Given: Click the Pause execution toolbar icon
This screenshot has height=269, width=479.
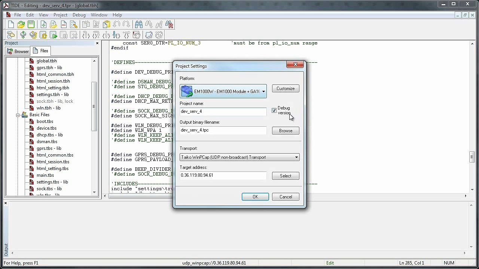Looking at the screenshot, I should tap(64, 35).
